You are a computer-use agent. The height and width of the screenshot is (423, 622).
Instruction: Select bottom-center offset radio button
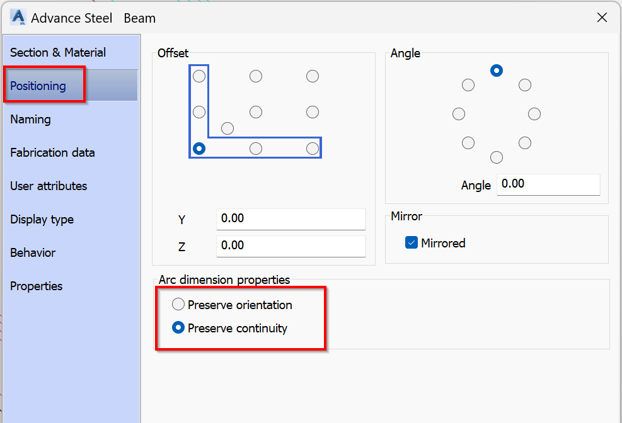tap(256, 149)
